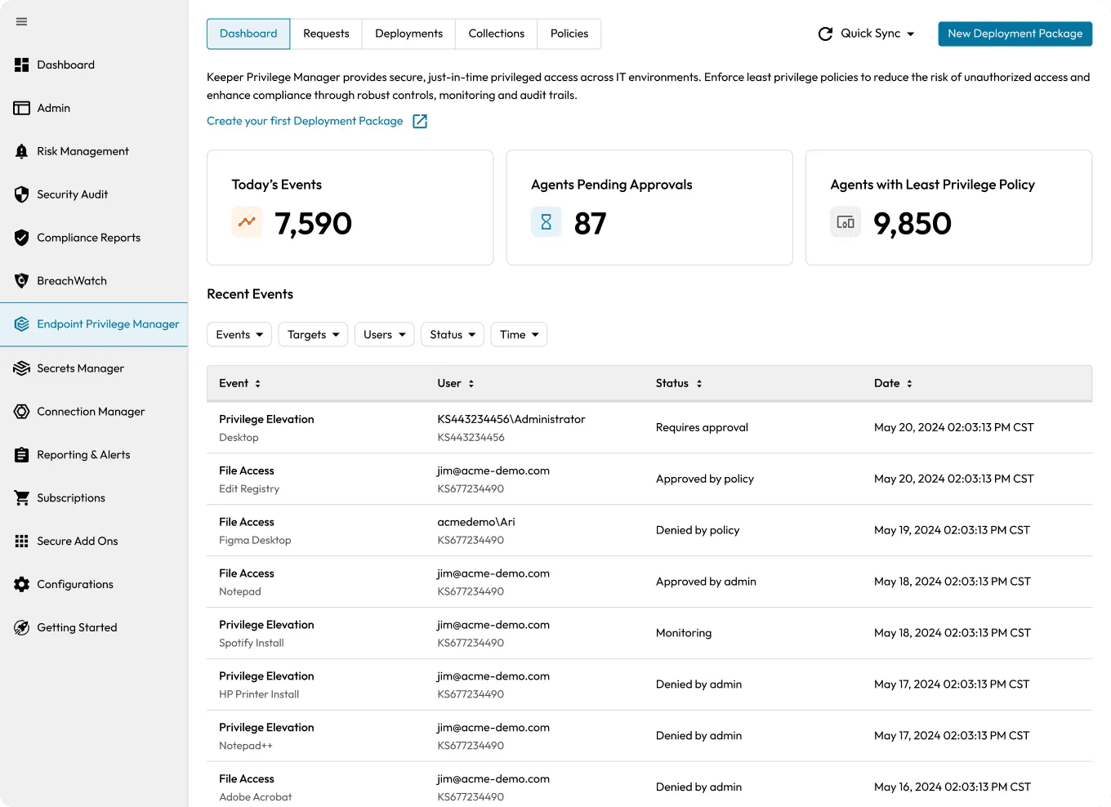Open Getting Started in sidebar
The height and width of the screenshot is (807, 1111).
[94, 627]
